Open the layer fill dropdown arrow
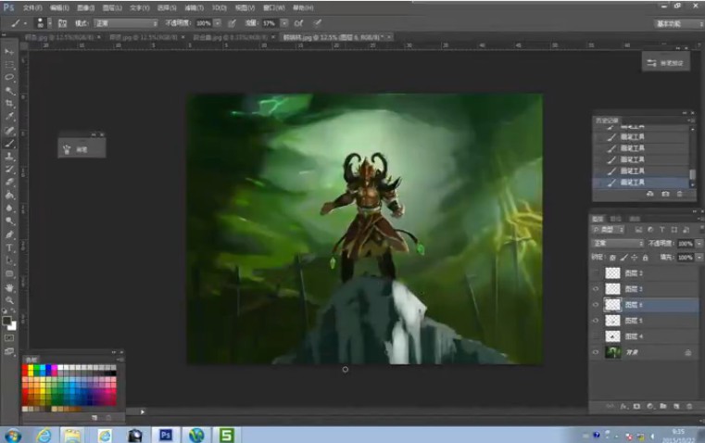The image size is (705, 443). point(699,258)
